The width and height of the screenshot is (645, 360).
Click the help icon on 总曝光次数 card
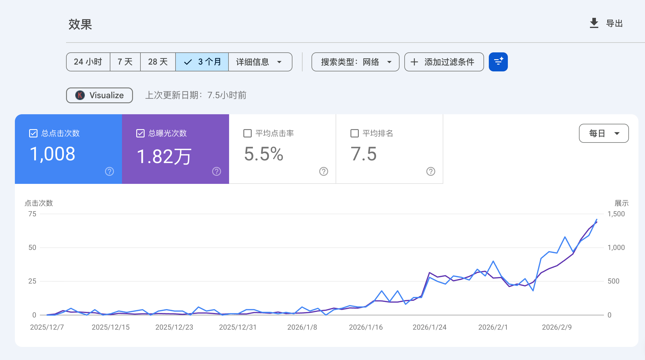point(217,171)
